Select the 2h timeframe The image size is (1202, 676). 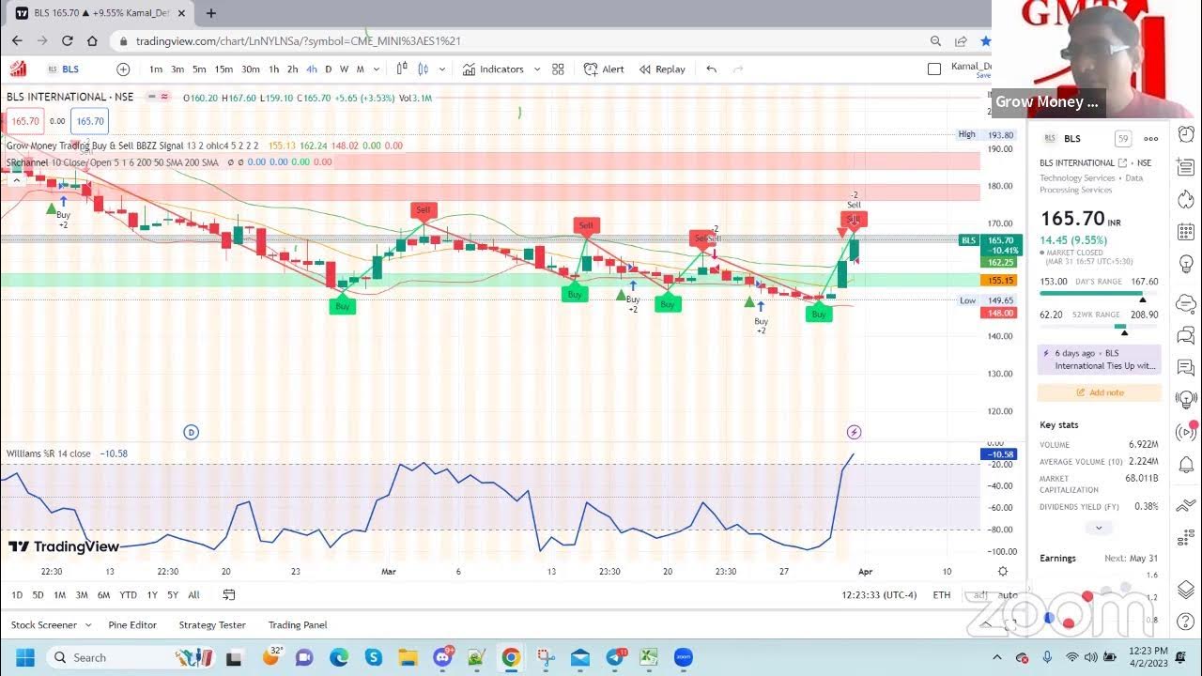292,69
